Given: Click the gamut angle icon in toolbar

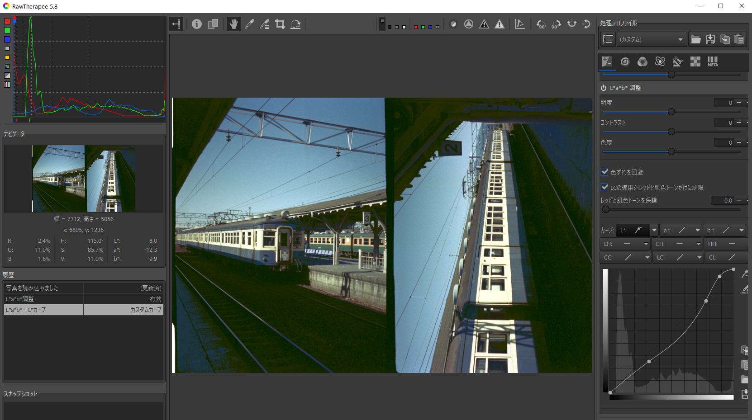Looking at the screenshot, I should (x=520, y=24).
